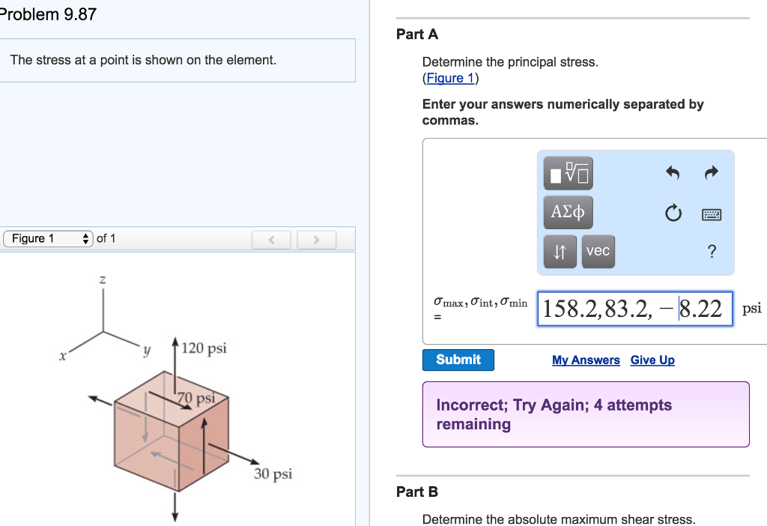Reset the answer field

pos(672,212)
